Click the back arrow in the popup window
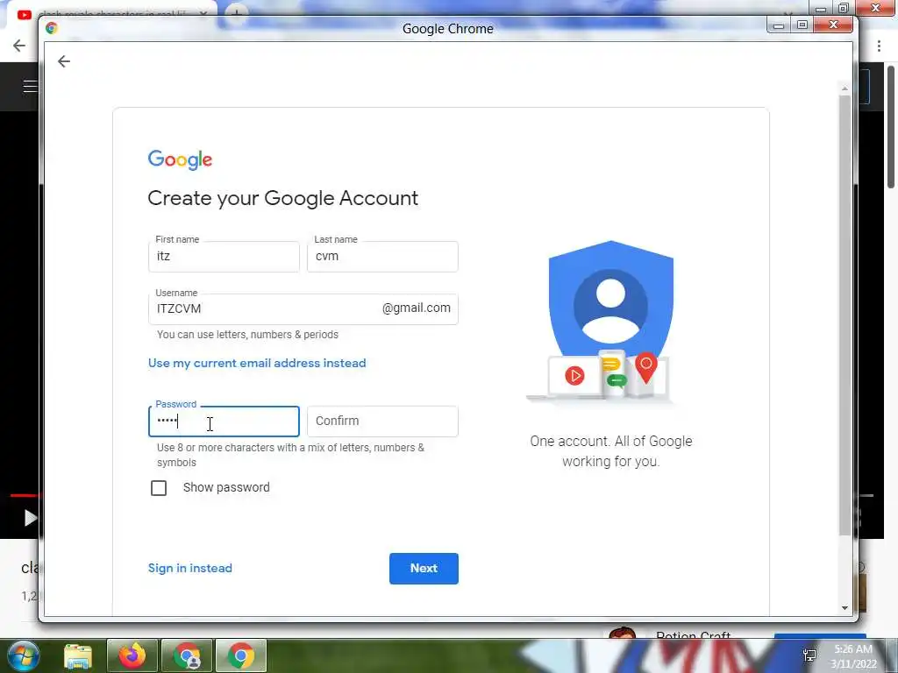The height and width of the screenshot is (673, 898). (63, 61)
